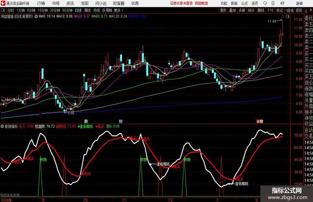313x202 pixels.
Task: Click the 11.49 high price label
Action: pyautogui.click(x=272, y=21)
